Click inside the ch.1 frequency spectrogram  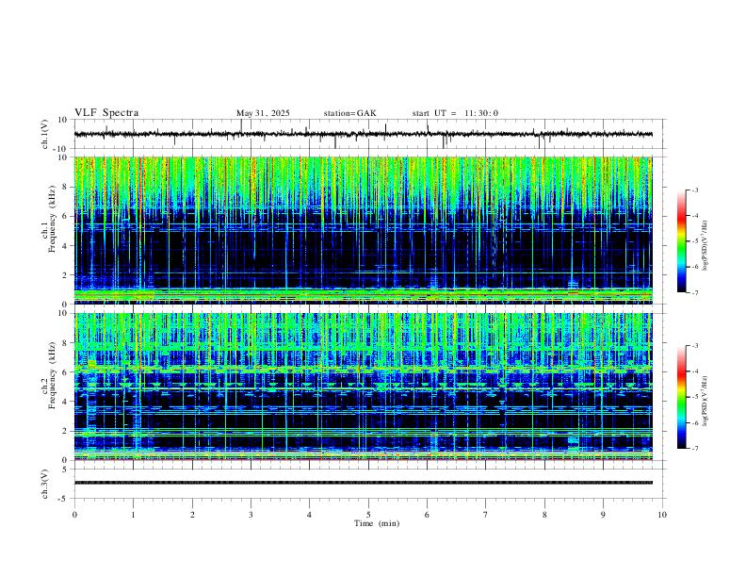pyautogui.click(x=364, y=230)
